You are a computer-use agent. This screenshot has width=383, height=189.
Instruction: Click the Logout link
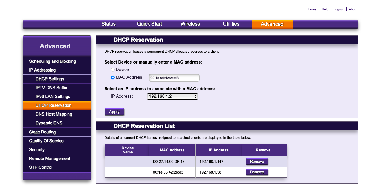point(338,9)
